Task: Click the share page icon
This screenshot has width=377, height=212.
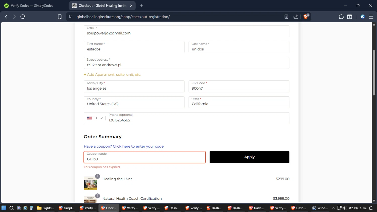Action: [x=296, y=17]
